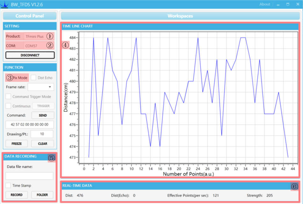The image size is (303, 204).
Task: Open the Product dropdown showing TFmini Plus
Action: [x=39, y=36]
